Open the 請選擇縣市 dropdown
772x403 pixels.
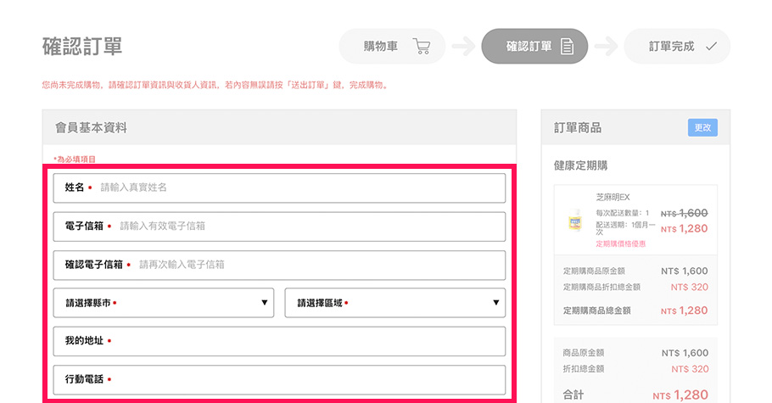163,303
